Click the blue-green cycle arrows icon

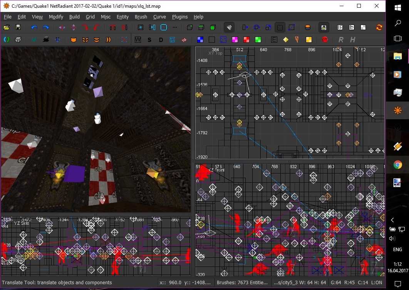(x=7, y=40)
